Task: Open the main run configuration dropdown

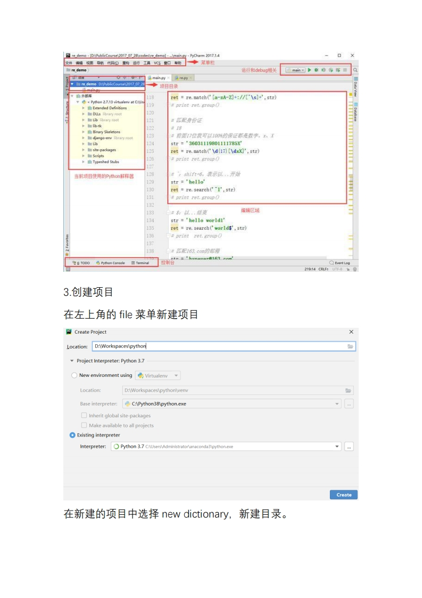Action: 295,70
